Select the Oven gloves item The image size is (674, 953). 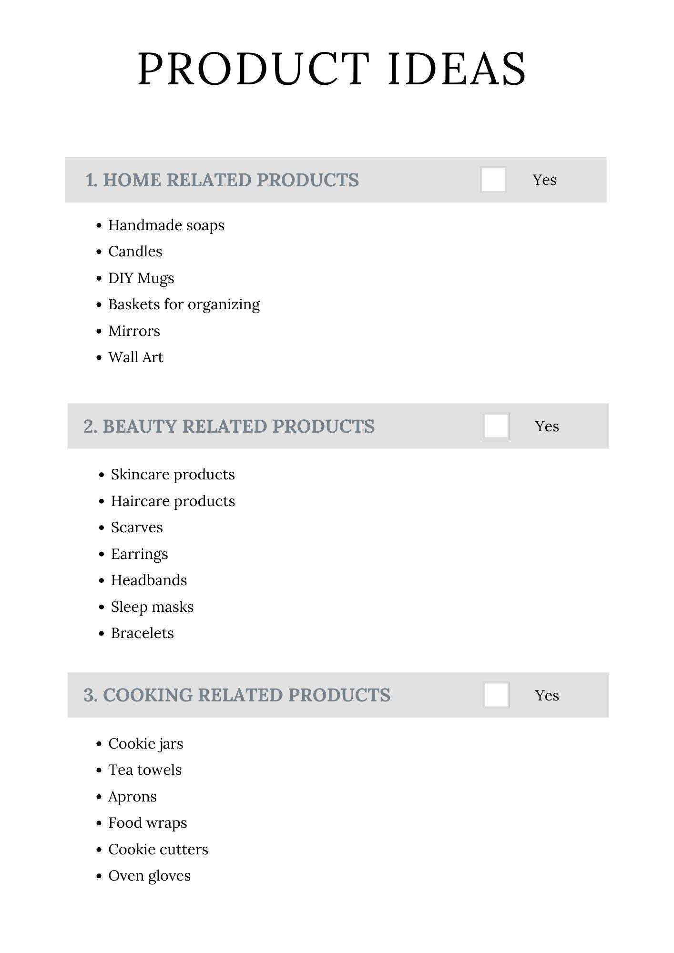tap(149, 876)
